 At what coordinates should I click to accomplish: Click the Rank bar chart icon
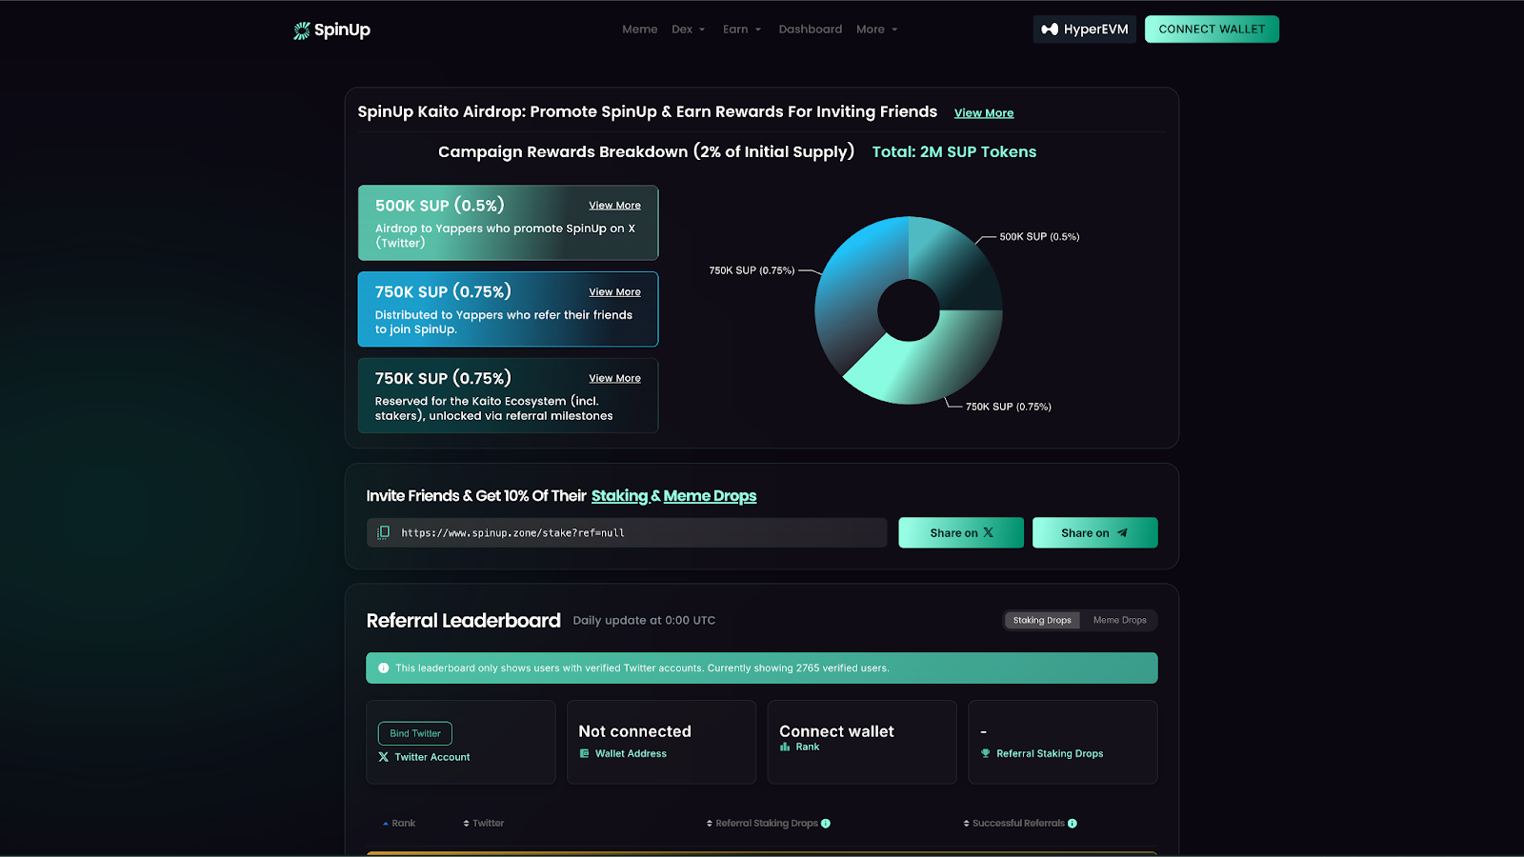[785, 747]
